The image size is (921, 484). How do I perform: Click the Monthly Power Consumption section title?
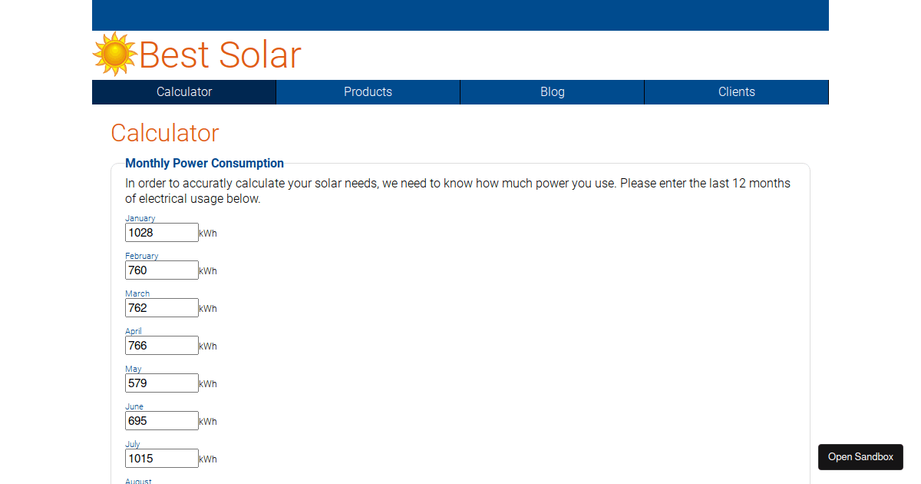(x=204, y=163)
